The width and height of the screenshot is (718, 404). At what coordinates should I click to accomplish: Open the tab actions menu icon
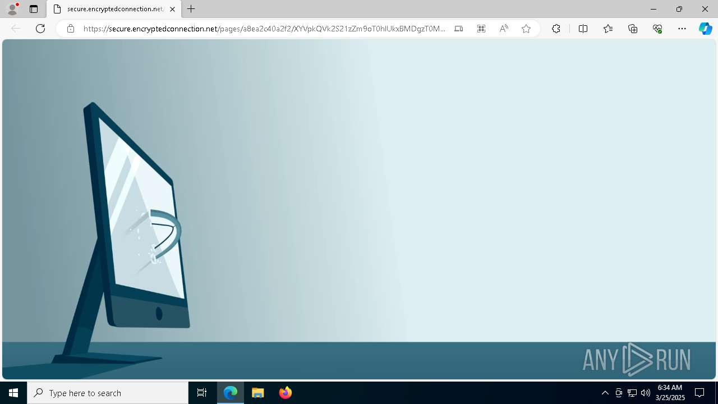pyautogui.click(x=34, y=9)
